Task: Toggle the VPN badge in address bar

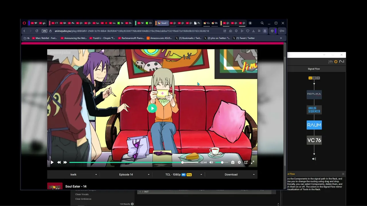Action: click(44, 31)
